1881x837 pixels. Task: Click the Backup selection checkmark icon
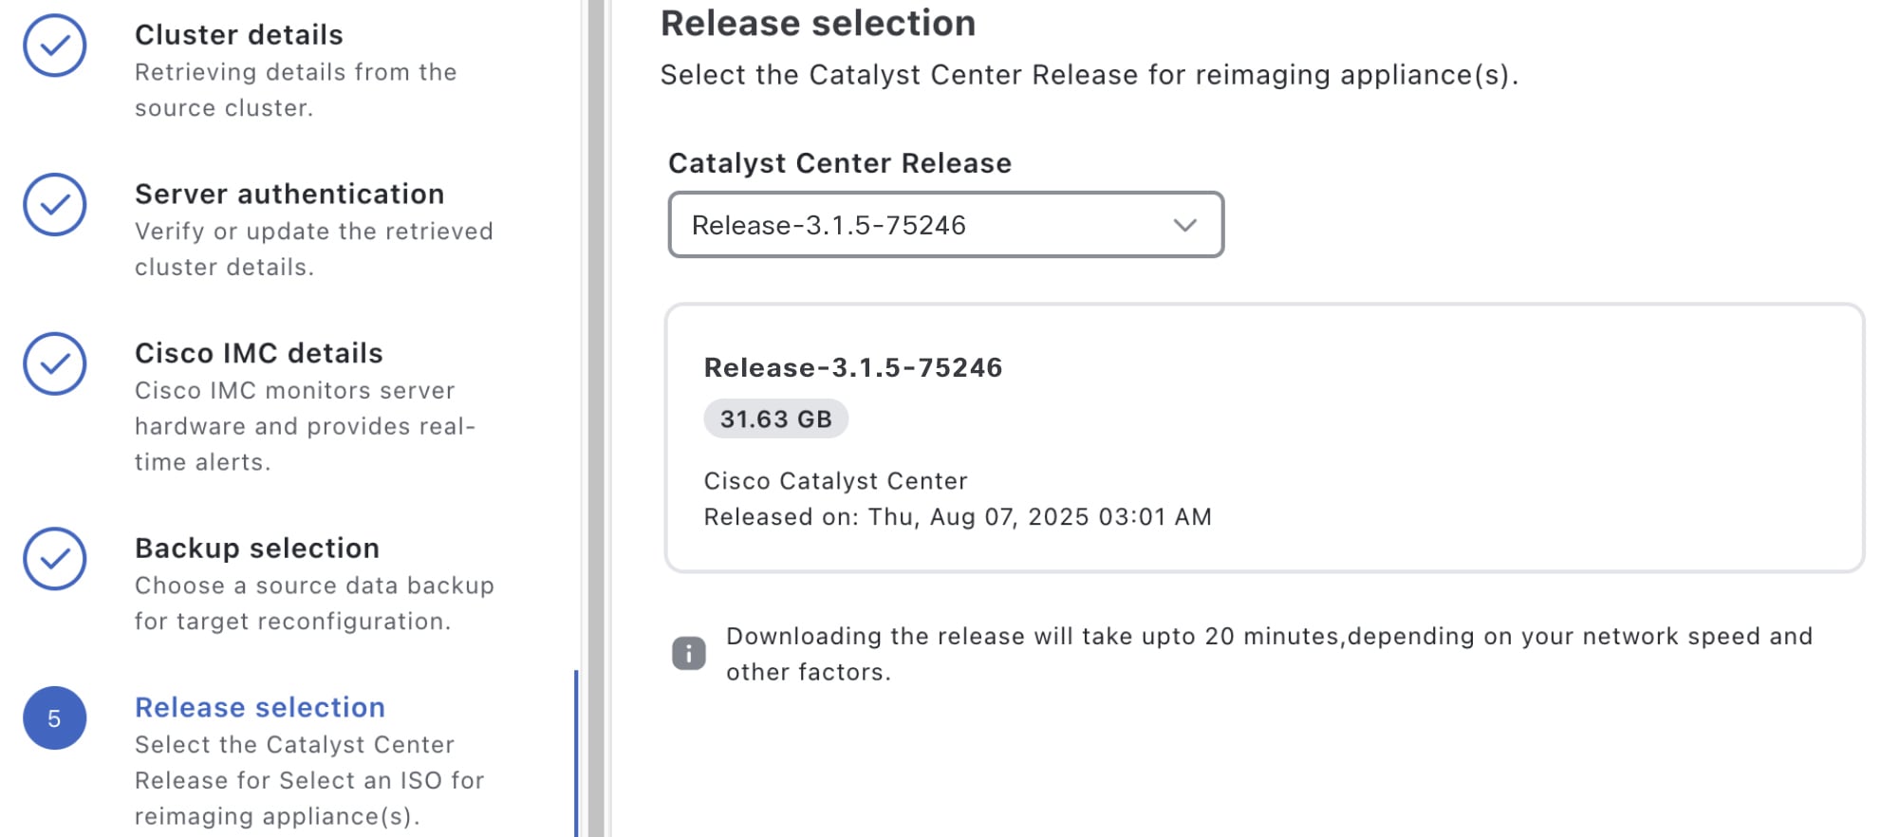(55, 559)
